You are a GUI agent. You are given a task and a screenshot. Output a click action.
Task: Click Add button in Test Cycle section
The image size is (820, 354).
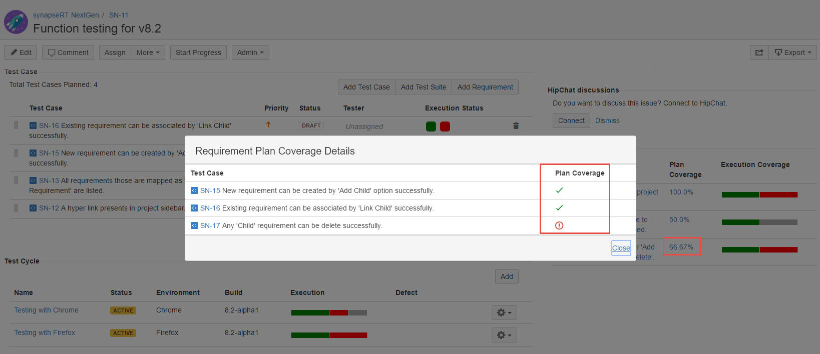507,276
